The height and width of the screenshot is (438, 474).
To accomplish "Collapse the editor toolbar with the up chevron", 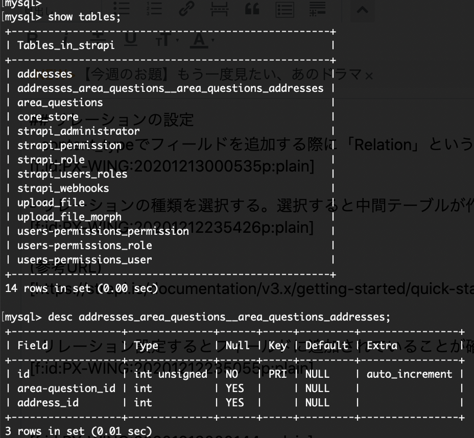I will tap(362, 10).
